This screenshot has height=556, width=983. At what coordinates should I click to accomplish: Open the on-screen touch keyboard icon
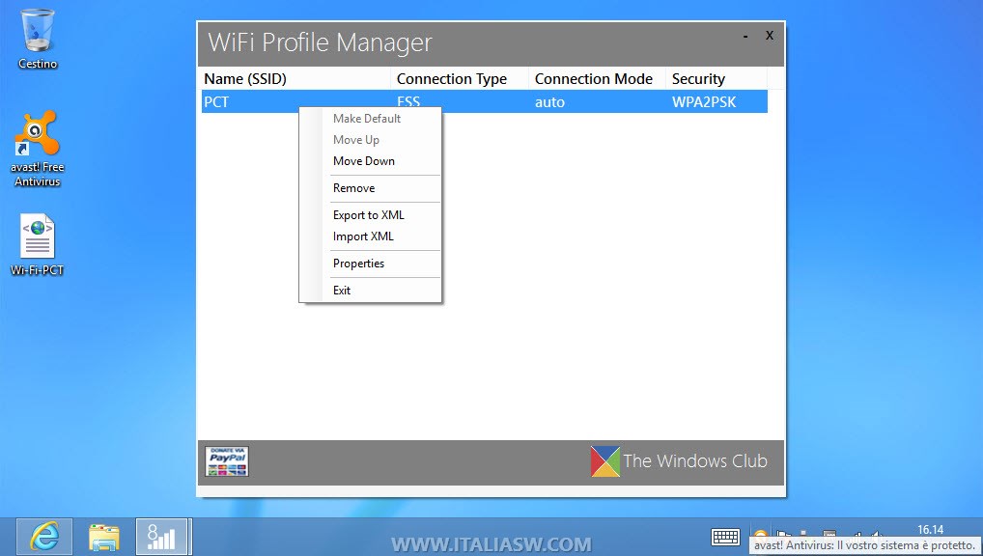[725, 538]
